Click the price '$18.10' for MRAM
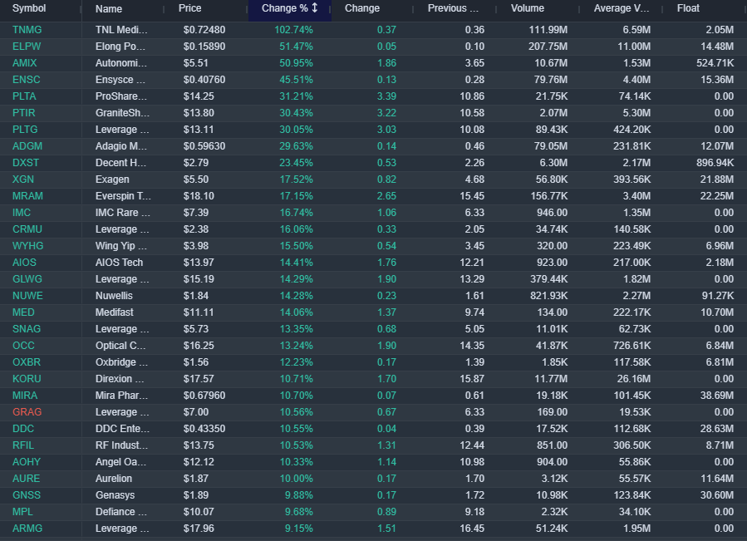This screenshot has height=541, width=747. pyautogui.click(x=199, y=196)
